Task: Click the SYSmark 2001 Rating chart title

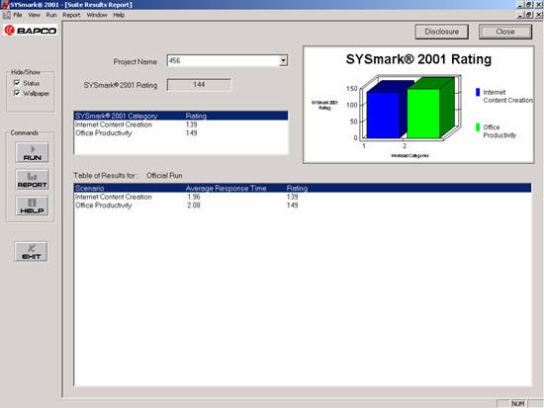Action: tap(418, 59)
